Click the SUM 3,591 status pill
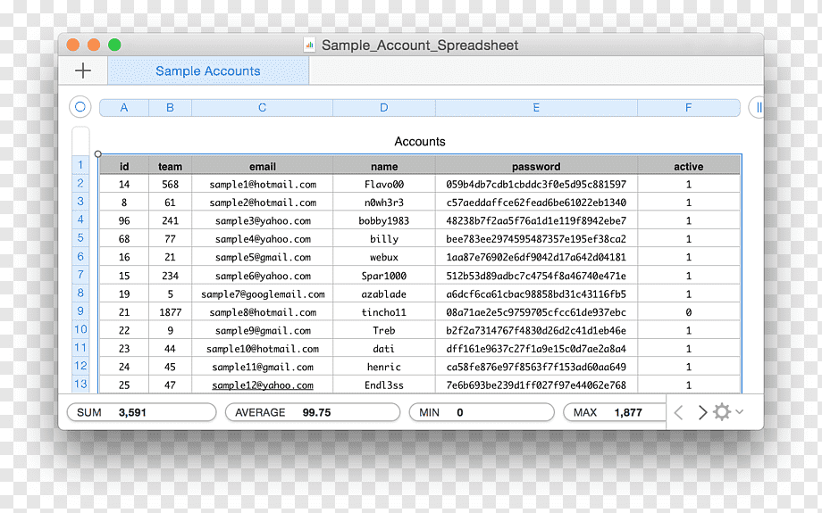This screenshot has height=513, width=822. tap(141, 412)
